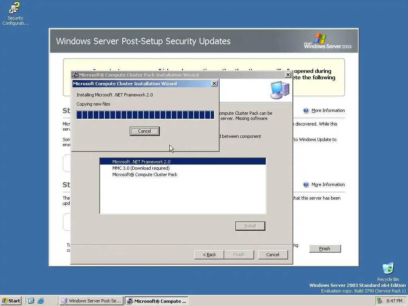Screen dimensions: 408x306
Task: Click the disabled Install button
Action: pos(250,226)
